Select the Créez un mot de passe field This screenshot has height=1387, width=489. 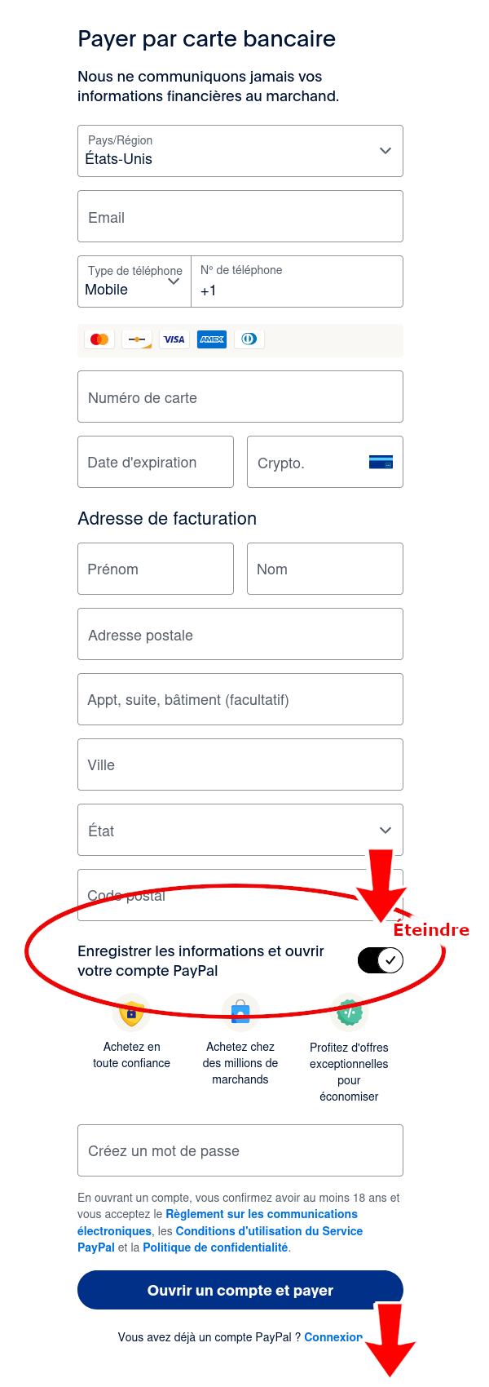pyautogui.click(x=240, y=1150)
